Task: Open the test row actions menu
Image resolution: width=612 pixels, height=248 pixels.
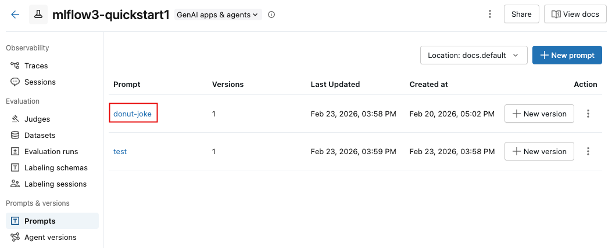Action: coord(588,152)
